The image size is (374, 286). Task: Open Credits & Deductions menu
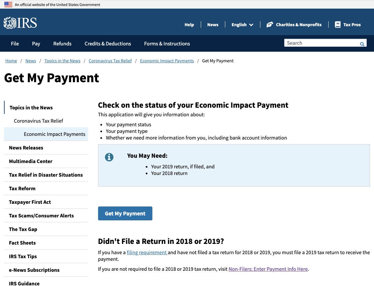click(x=108, y=44)
